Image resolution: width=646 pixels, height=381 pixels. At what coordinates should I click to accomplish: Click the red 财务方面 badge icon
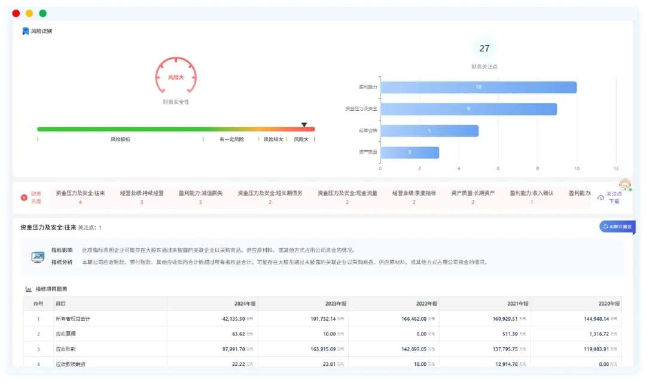coord(24,197)
